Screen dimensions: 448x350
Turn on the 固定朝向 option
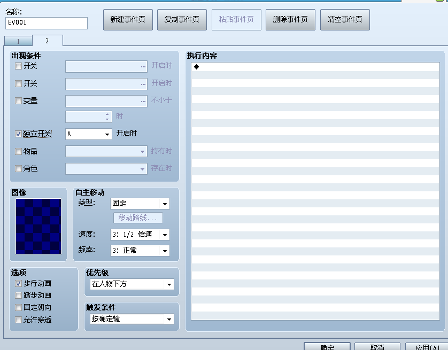(x=18, y=307)
